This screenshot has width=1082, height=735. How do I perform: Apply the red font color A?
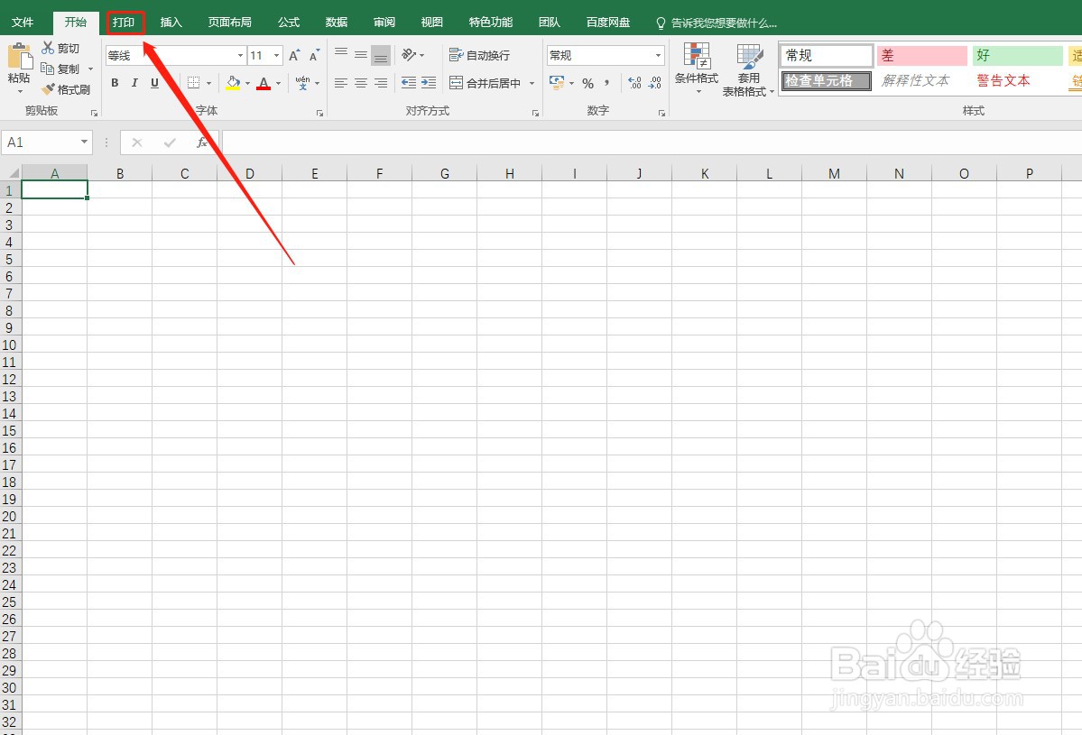(264, 84)
